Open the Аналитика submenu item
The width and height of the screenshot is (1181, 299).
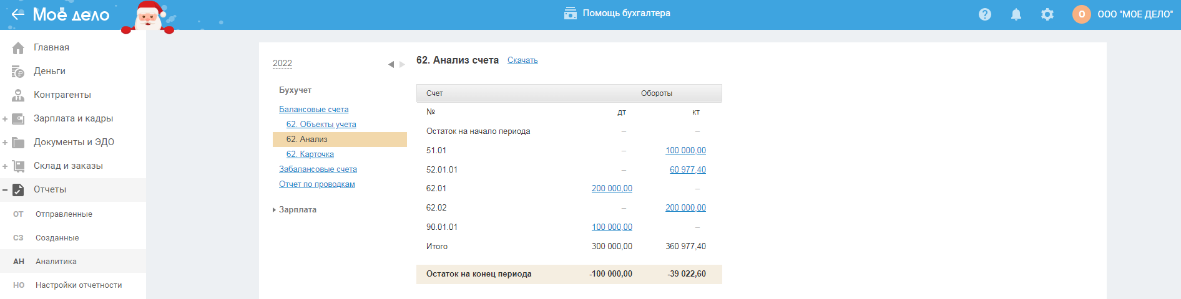coord(56,262)
